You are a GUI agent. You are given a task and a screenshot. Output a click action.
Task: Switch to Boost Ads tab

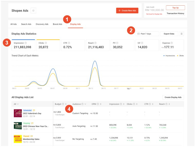(x=57, y=24)
